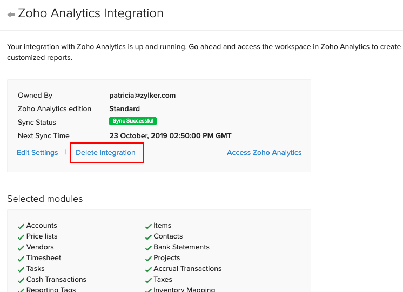Image resolution: width=403 pixels, height=292 pixels.
Task: Click the Projects module entry
Action: tap(167, 257)
